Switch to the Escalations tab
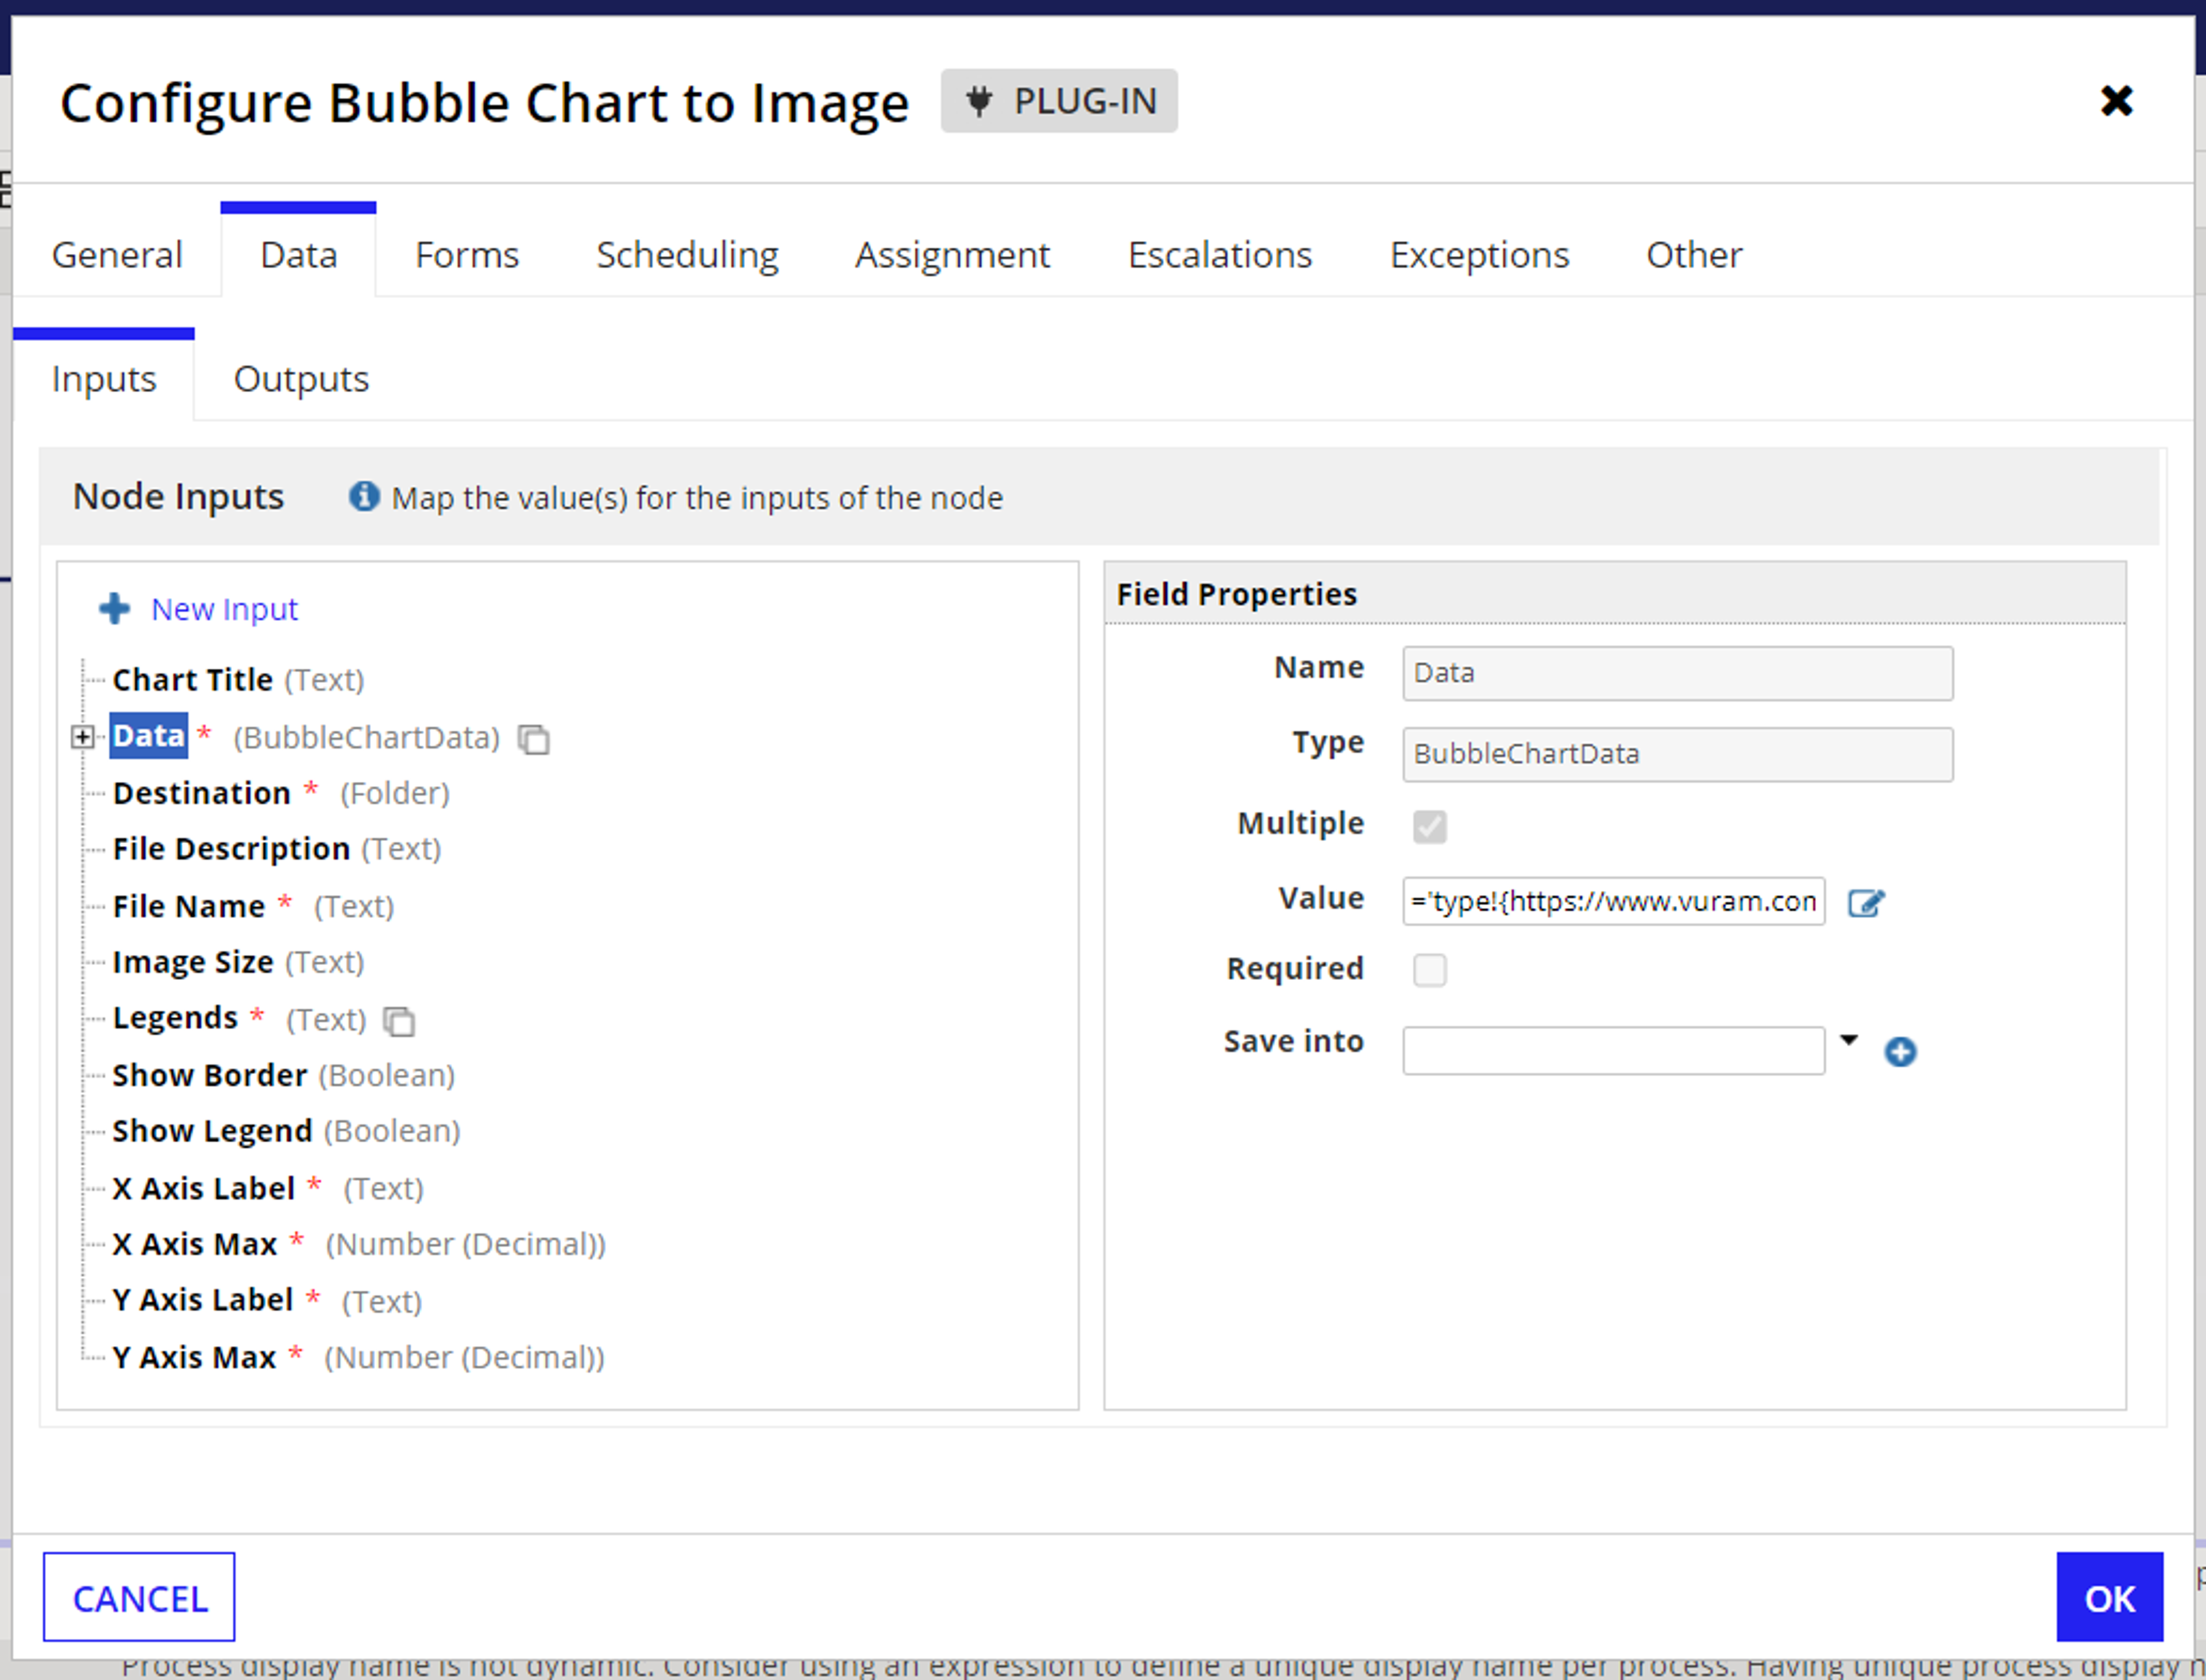This screenshot has width=2206, height=1680. tap(1220, 255)
